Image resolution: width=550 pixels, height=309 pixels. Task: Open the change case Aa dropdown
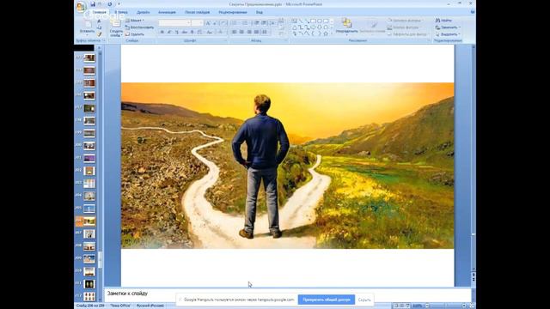[x=210, y=33]
